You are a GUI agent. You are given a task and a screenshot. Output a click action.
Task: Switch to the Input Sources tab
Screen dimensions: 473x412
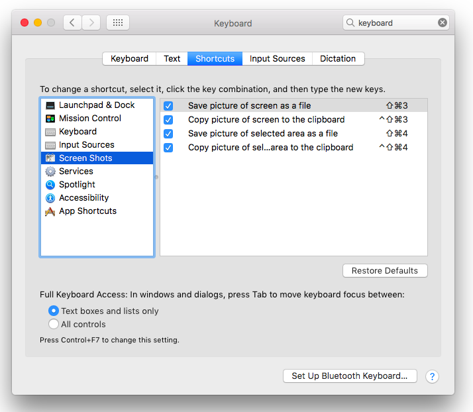click(x=277, y=59)
